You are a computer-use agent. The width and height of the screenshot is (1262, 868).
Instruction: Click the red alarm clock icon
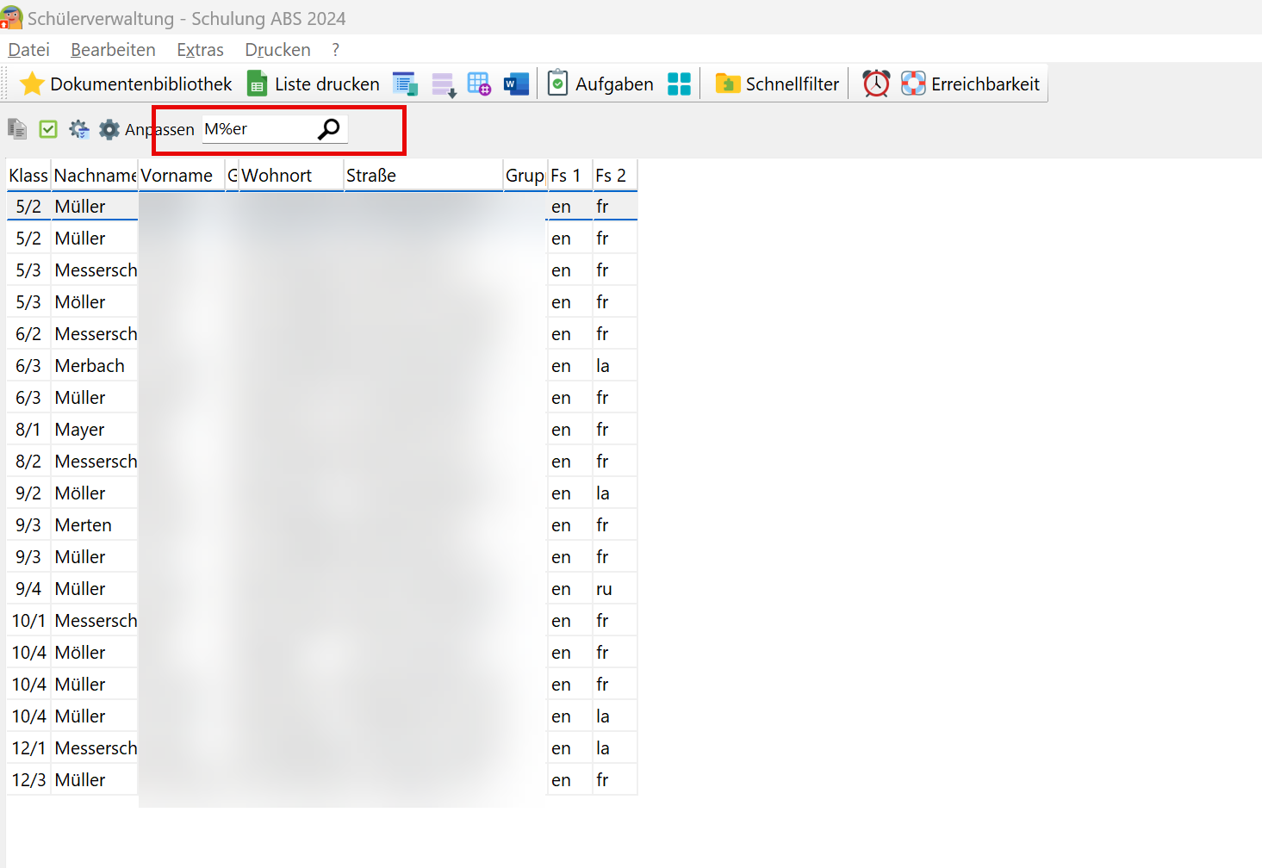click(876, 84)
